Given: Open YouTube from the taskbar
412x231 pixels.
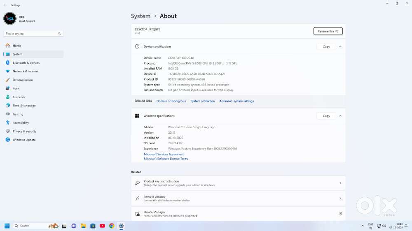Looking at the screenshot, I should click(102, 226).
